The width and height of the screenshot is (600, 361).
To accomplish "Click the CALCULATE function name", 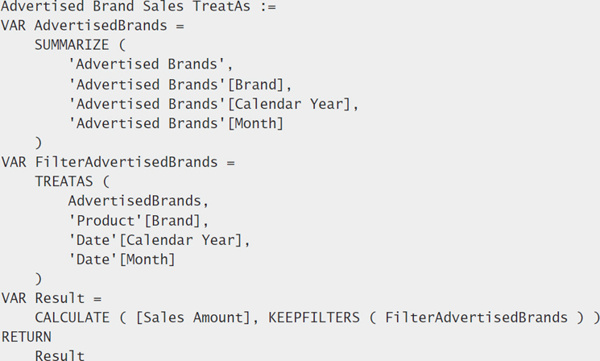I will coord(72,317).
